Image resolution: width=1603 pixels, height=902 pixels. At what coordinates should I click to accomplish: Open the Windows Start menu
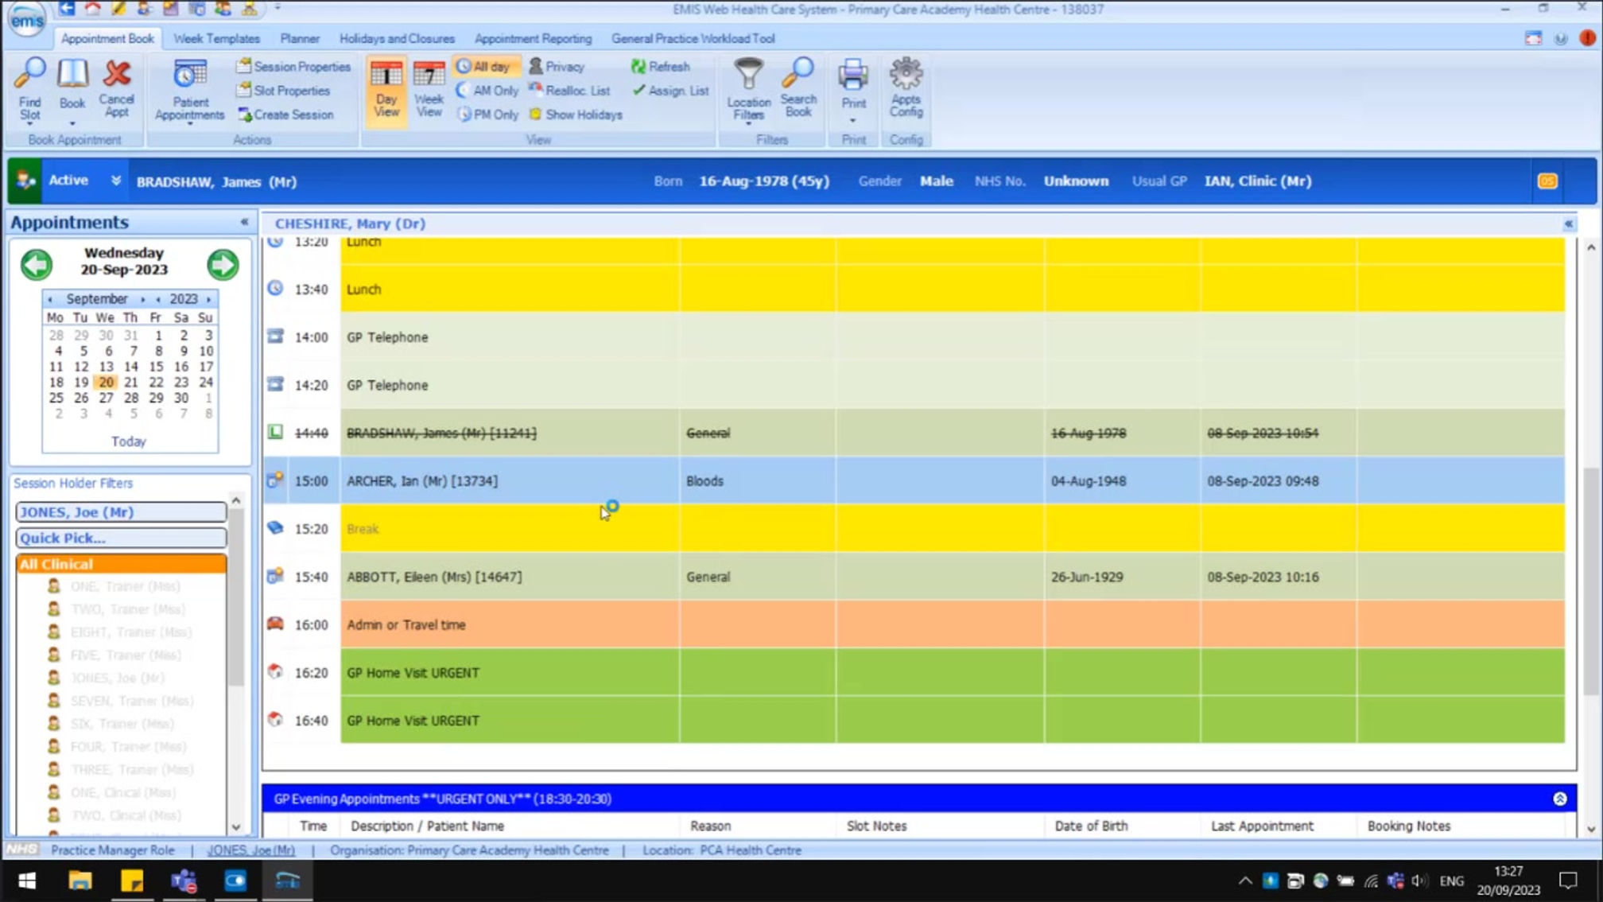pyautogui.click(x=27, y=881)
